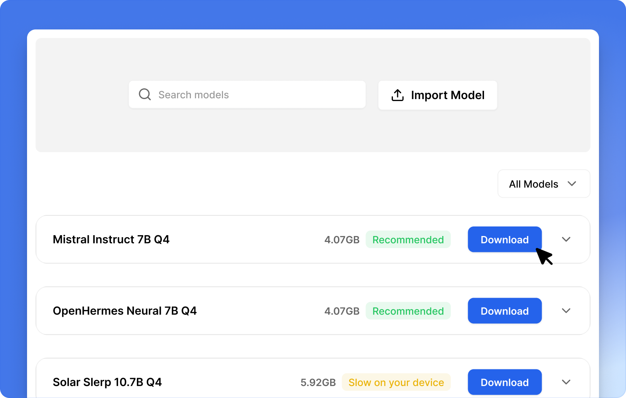
Task: Open the All Models filter dropdown
Action: click(x=543, y=184)
